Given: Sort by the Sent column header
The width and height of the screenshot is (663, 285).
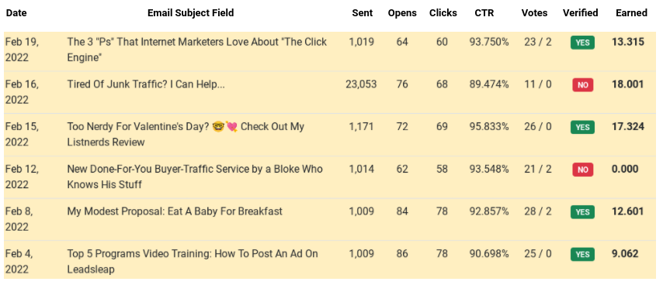Looking at the screenshot, I should (363, 13).
